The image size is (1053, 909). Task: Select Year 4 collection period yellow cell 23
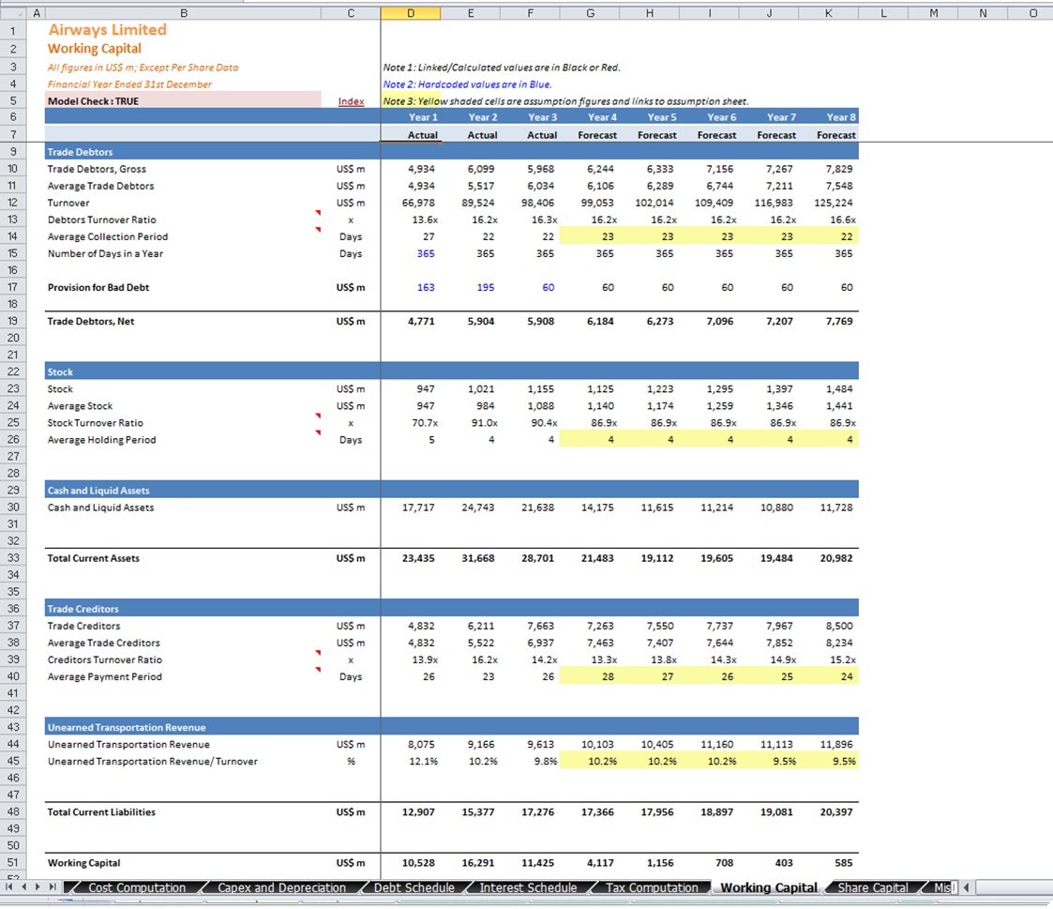(590, 236)
